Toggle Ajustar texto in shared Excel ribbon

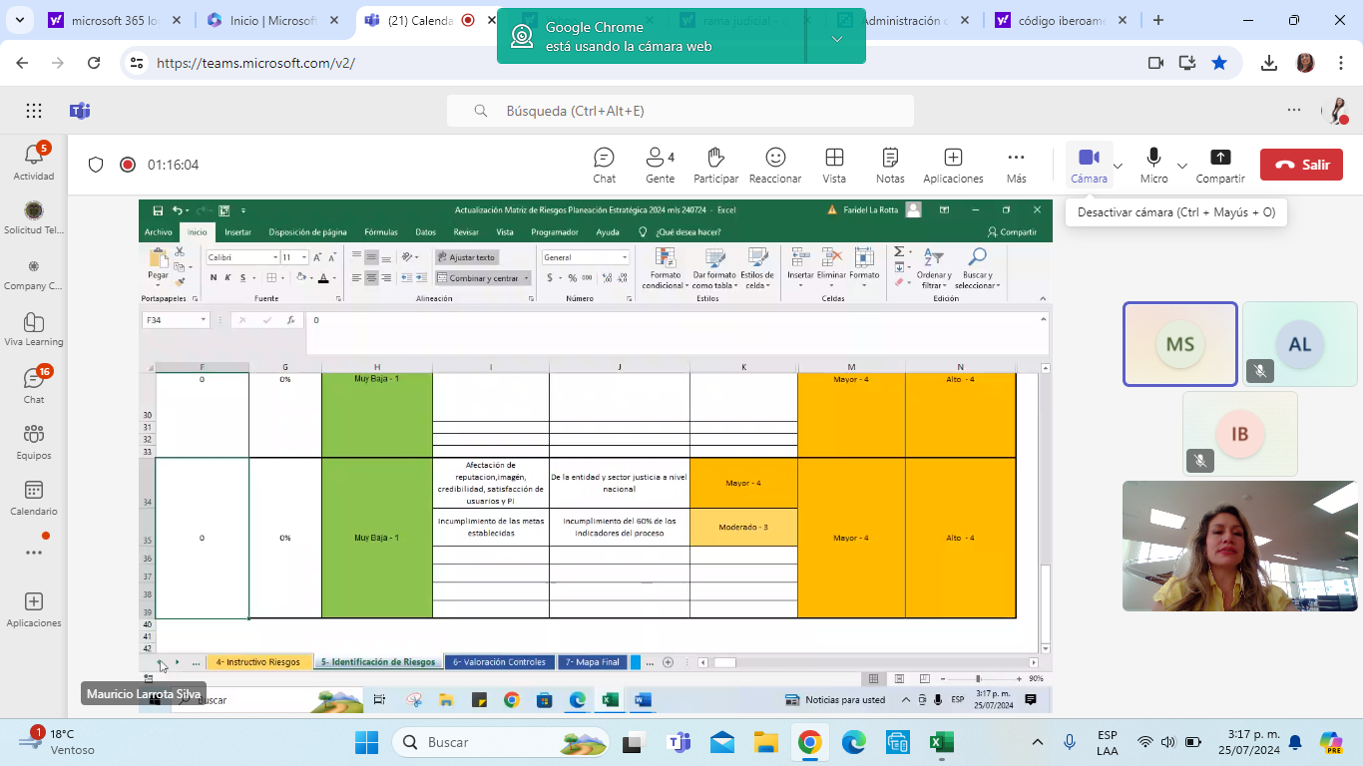466,257
